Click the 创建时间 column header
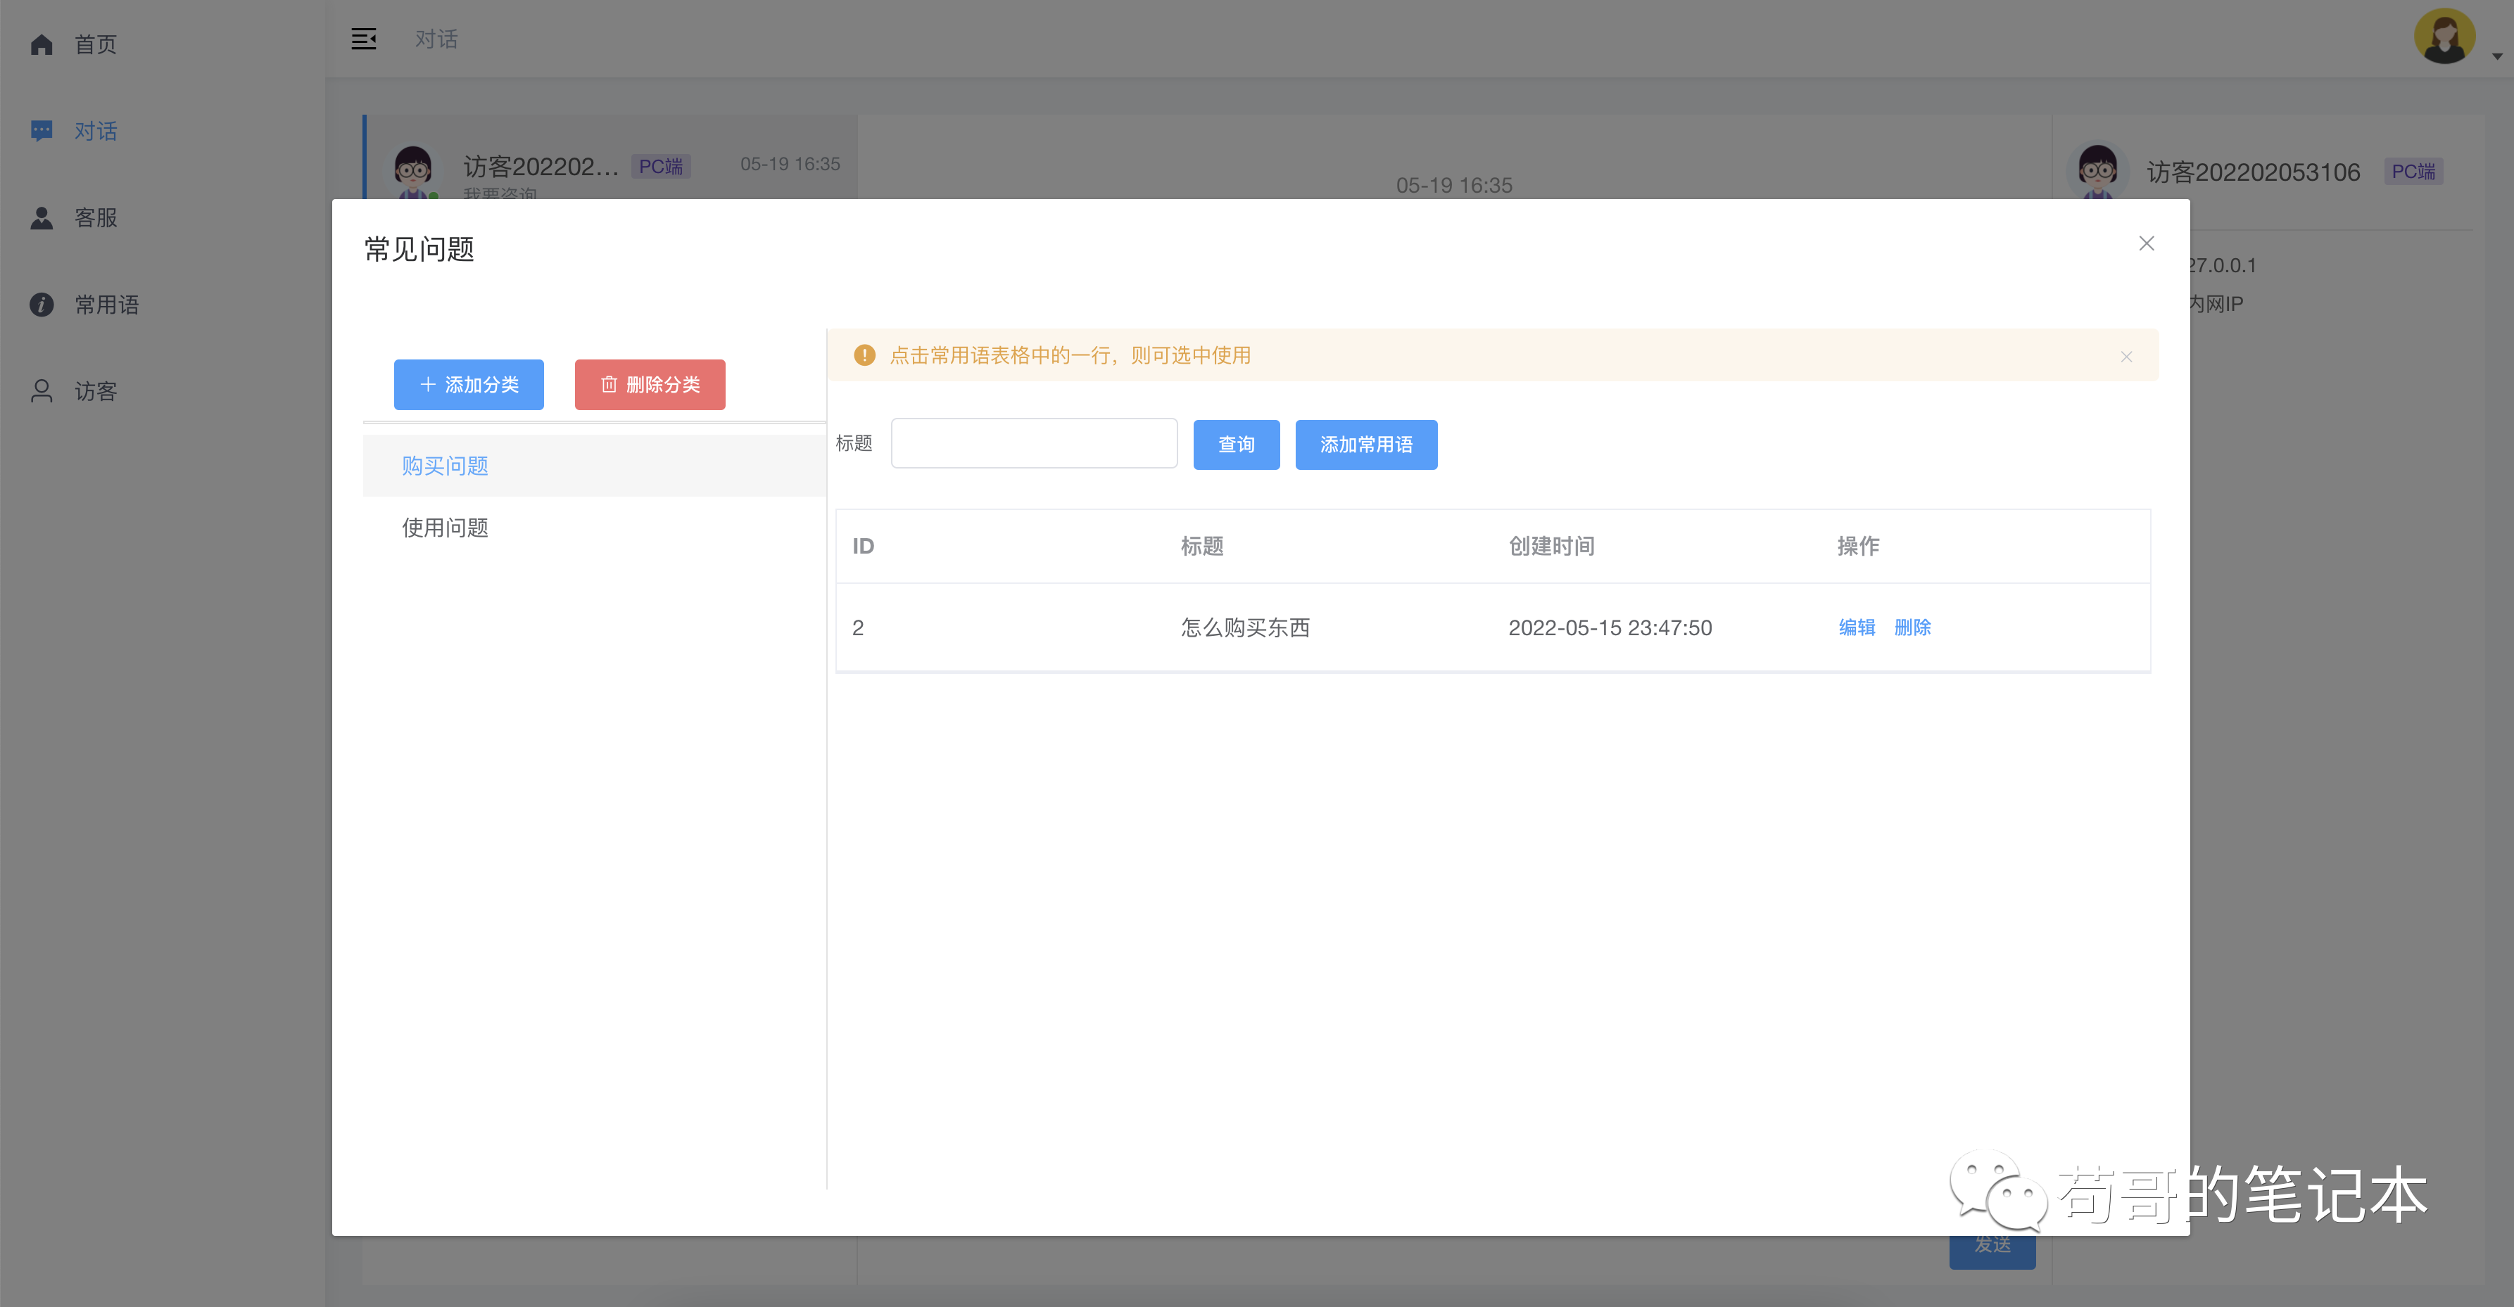2514x1307 pixels. tap(1552, 546)
